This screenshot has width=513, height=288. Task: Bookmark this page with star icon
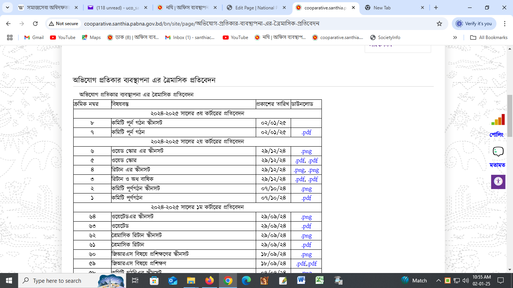[x=439, y=24]
